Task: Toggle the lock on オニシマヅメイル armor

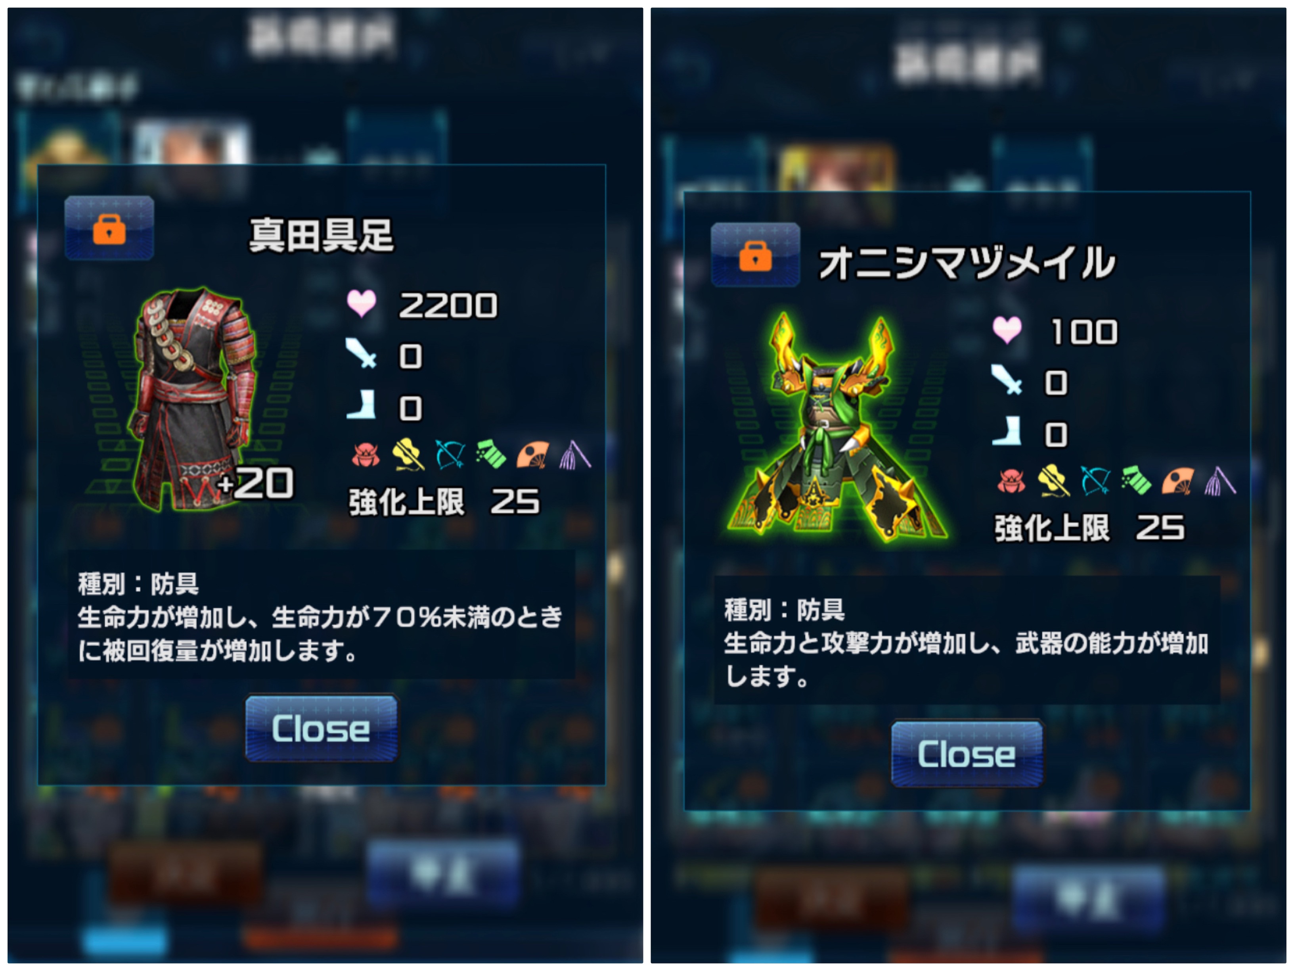Action: (x=755, y=255)
